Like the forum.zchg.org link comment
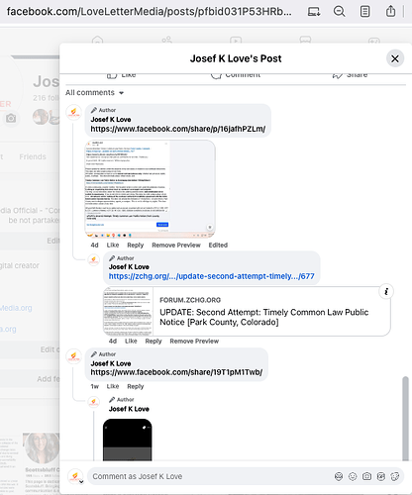 pos(131,342)
